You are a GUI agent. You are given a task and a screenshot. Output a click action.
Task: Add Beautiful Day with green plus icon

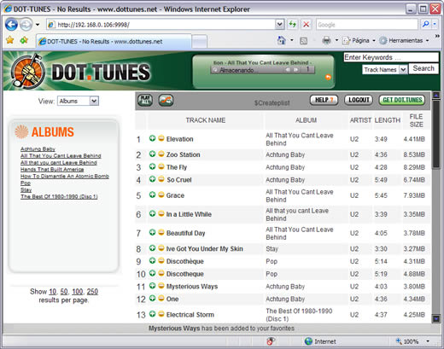152,232
